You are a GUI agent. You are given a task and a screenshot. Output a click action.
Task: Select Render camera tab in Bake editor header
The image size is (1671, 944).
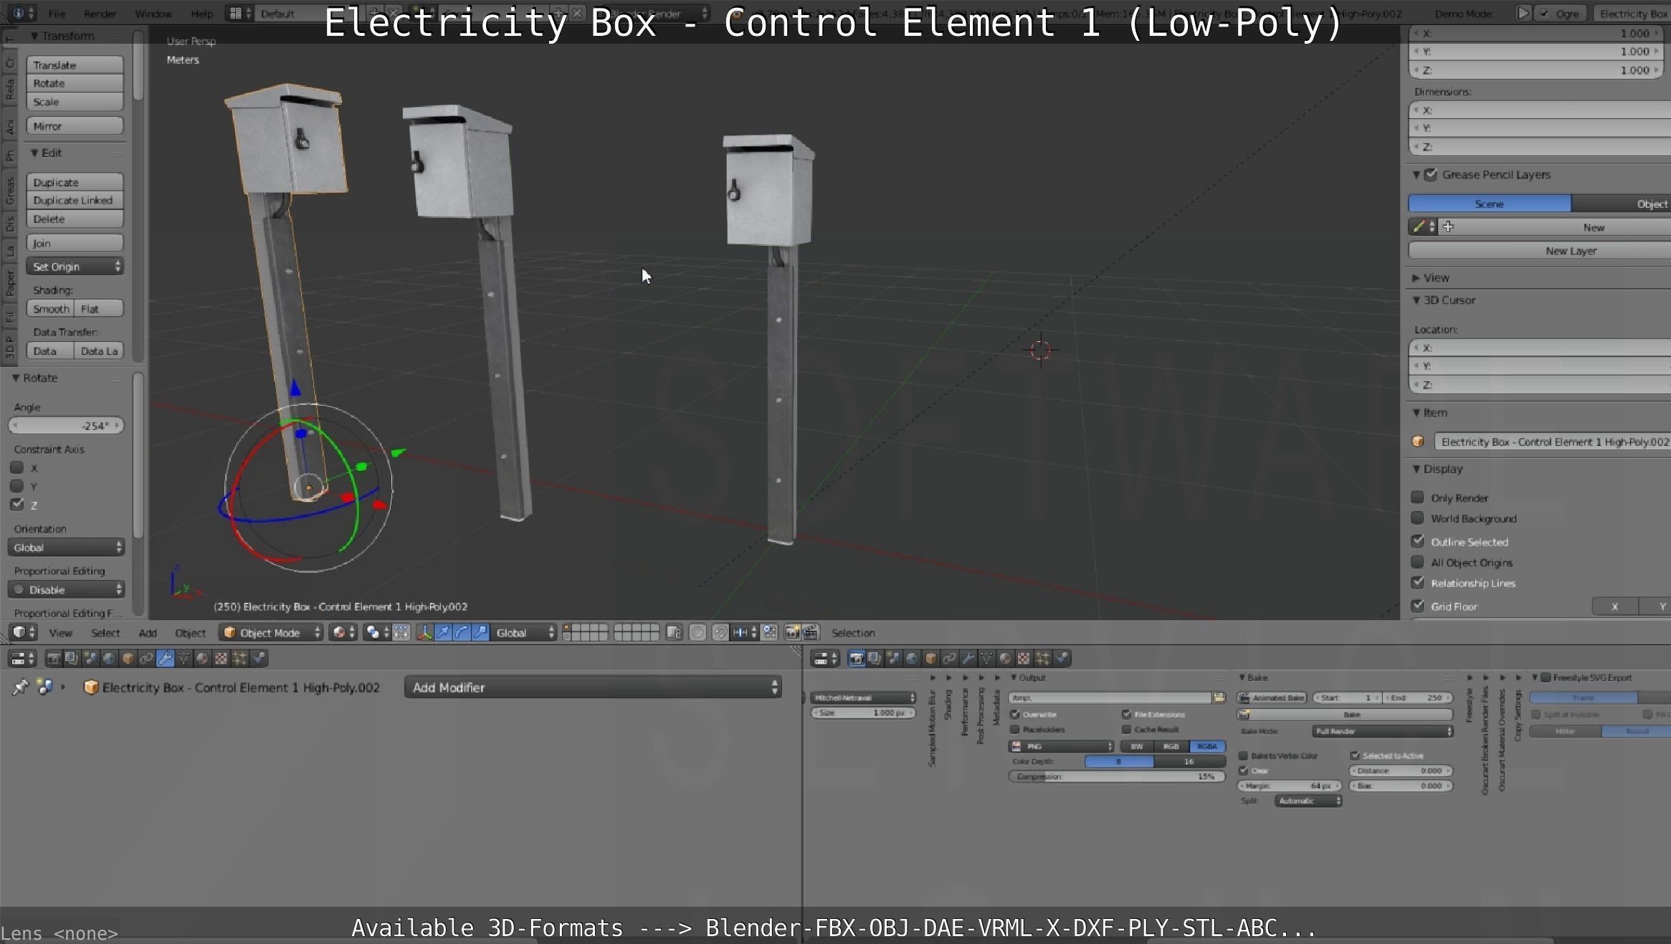856,658
